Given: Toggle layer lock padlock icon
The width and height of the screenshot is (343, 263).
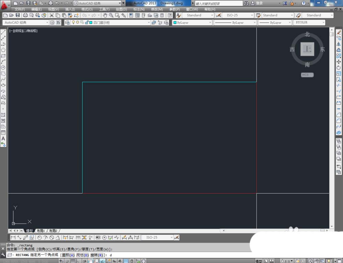Looking at the screenshot, I should [87, 22].
